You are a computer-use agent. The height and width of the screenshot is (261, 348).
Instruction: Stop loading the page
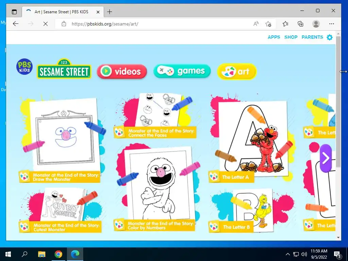tap(46, 24)
